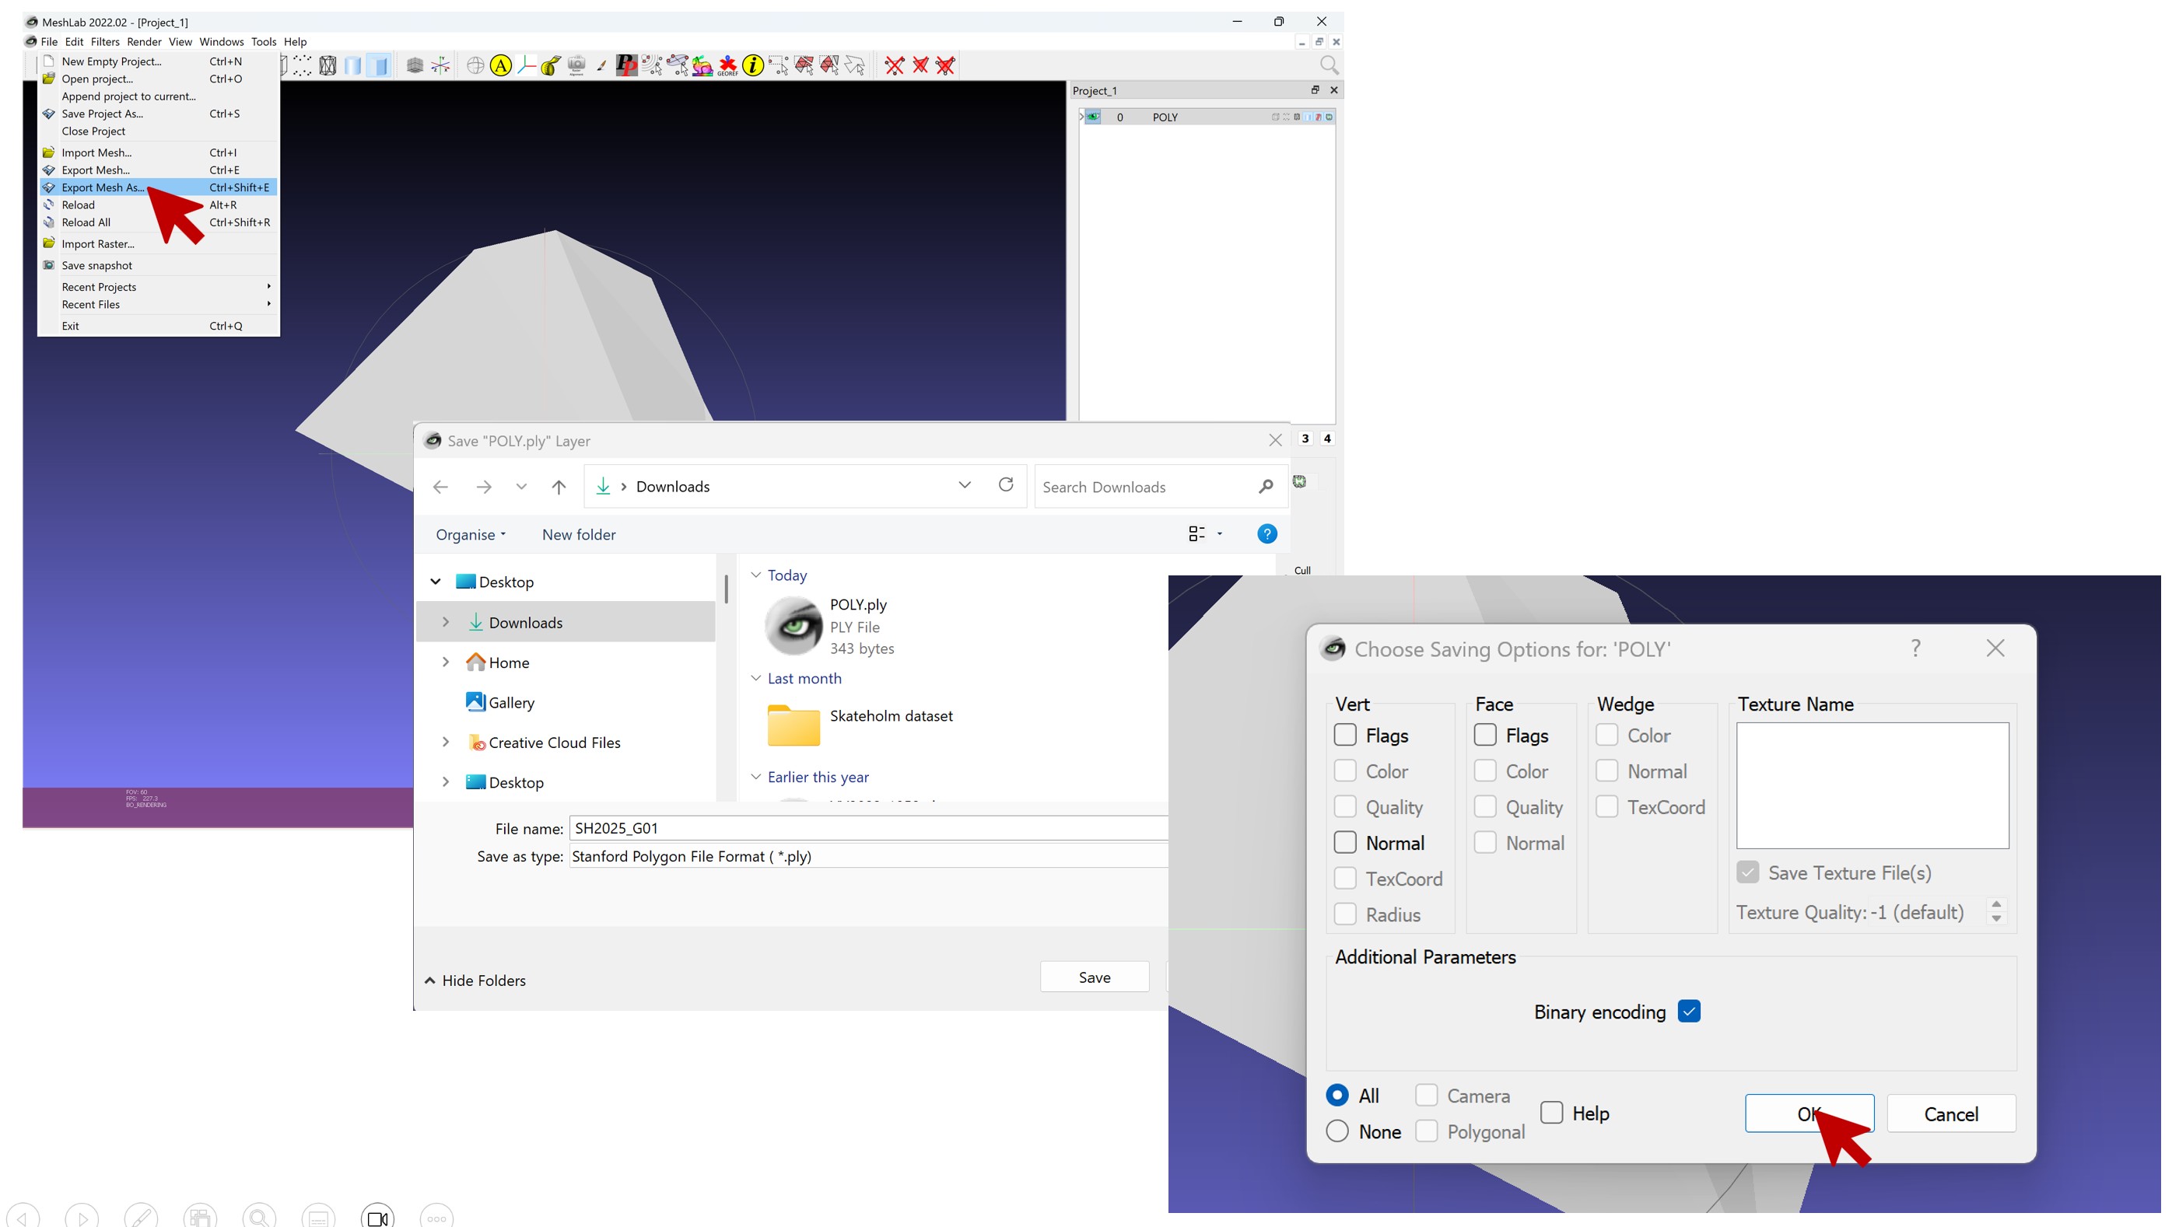Click the Save button
This screenshot has height=1227, width=2172.
click(x=1094, y=977)
